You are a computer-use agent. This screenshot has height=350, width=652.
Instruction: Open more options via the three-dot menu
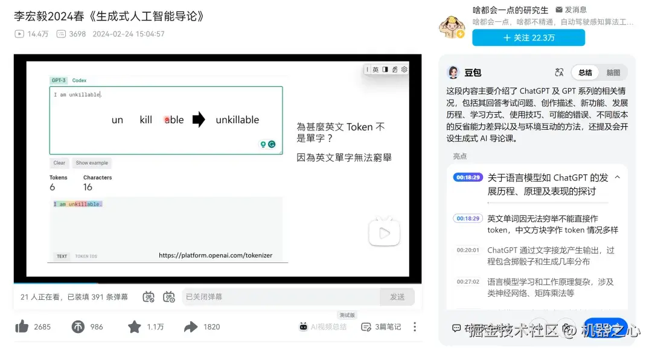415,326
